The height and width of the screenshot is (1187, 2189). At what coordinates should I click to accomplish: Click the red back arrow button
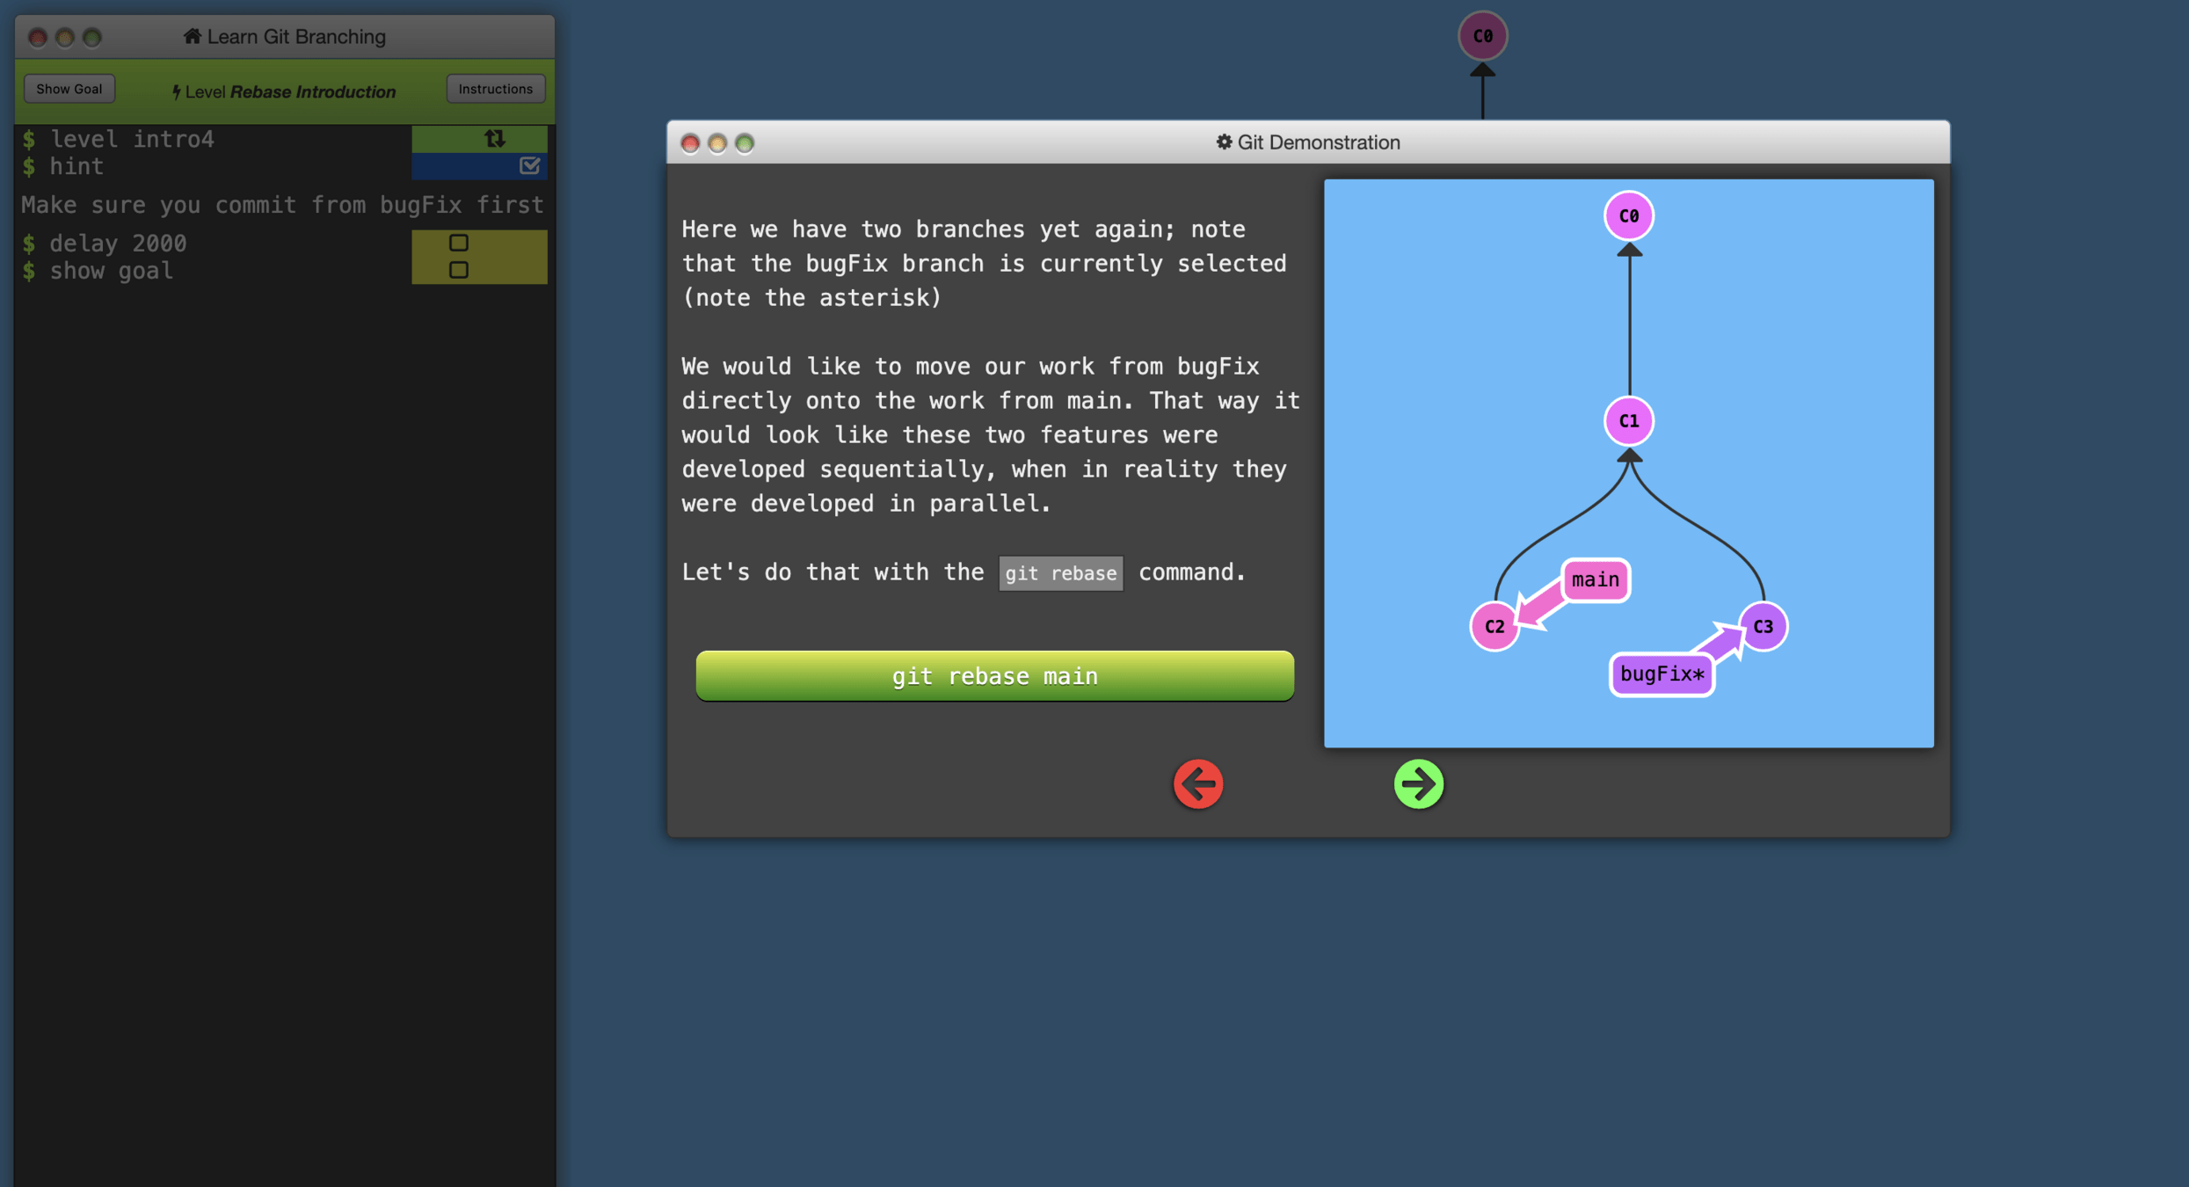coord(1198,783)
